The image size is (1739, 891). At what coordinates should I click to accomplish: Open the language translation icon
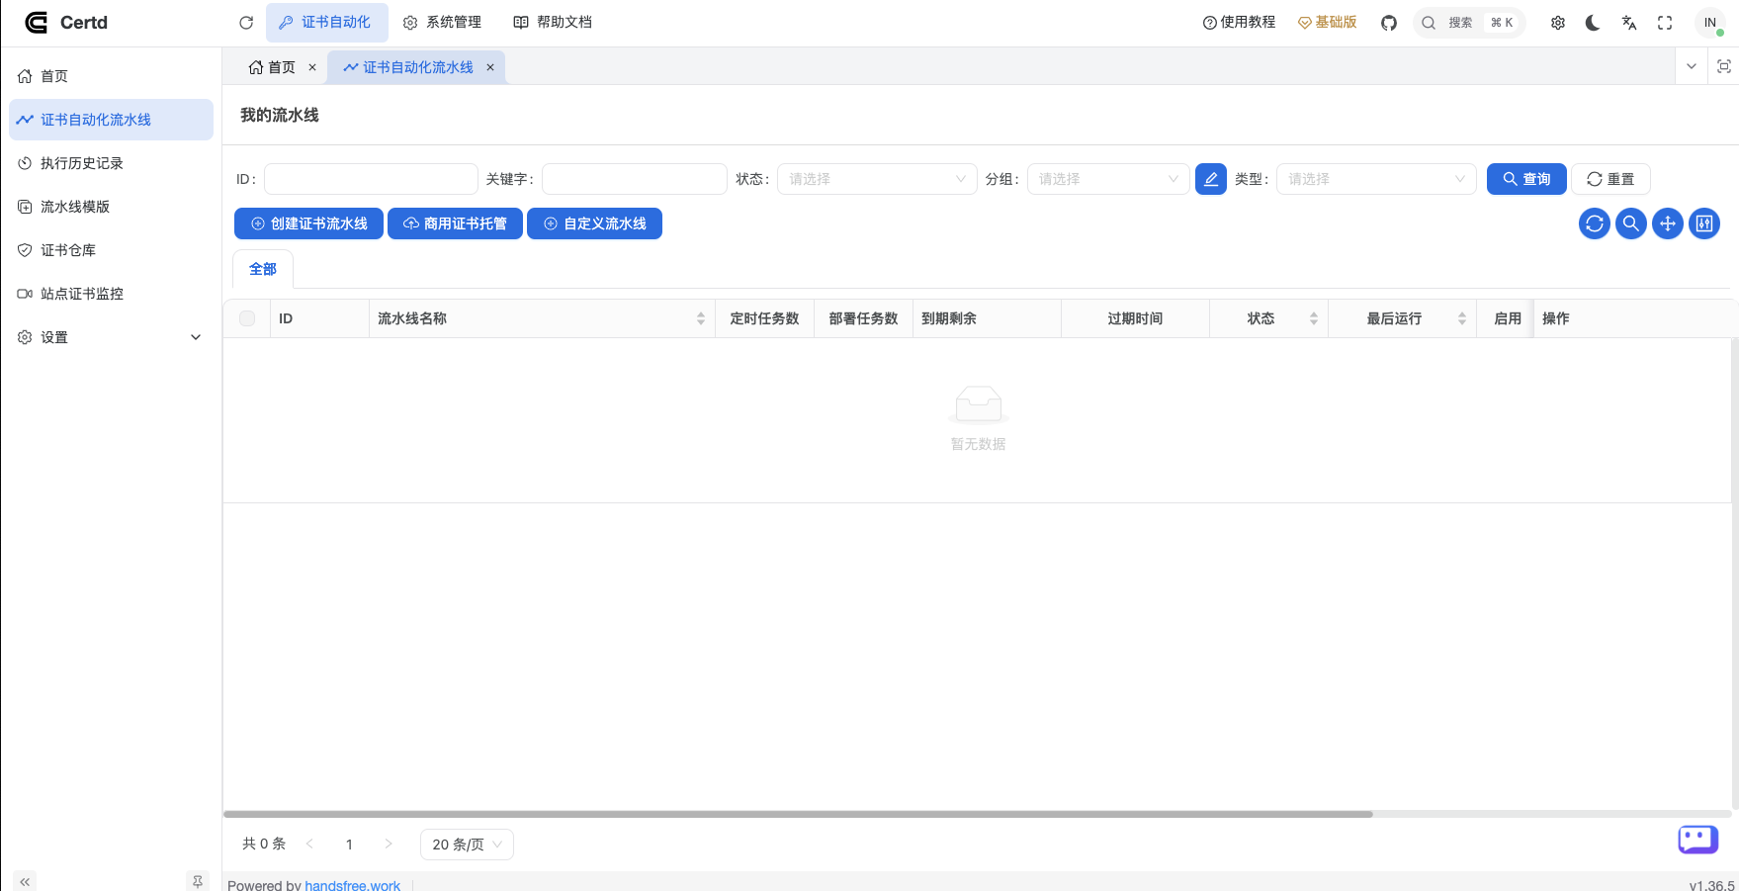[x=1629, y=23]
